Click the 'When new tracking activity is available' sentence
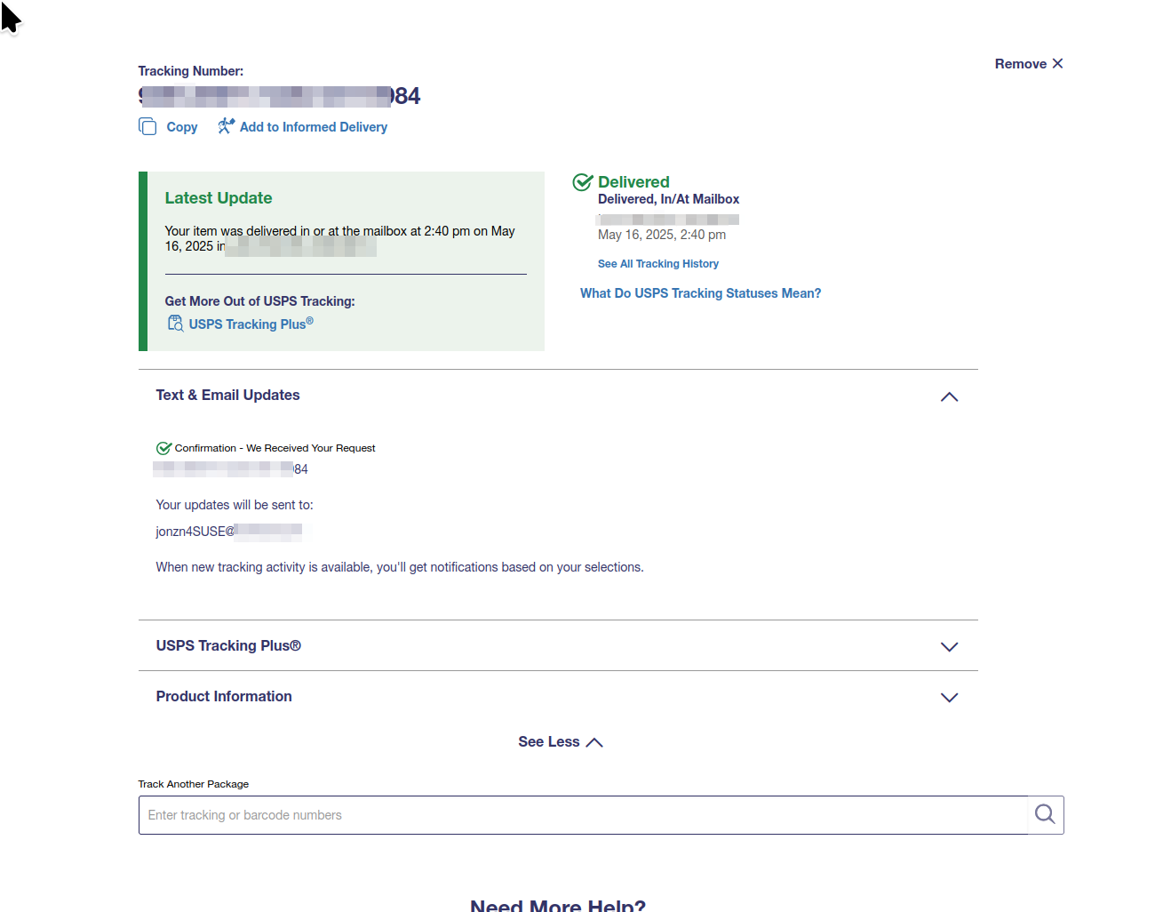Viewport: 1171px width, 912px height. [400, 567]
